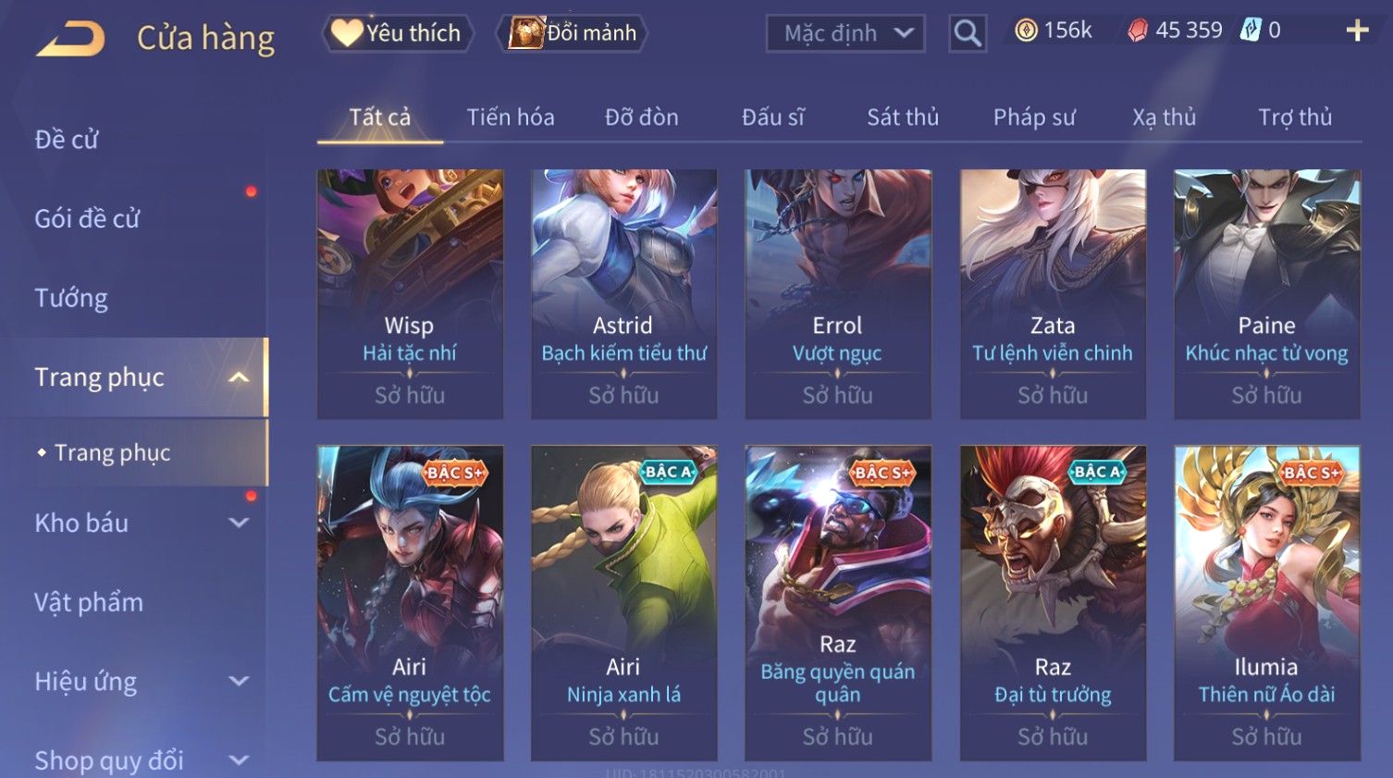Select the Wisp Hải tặc nhí skin card
This screenshot has width=1393, height=778.
click(410, 294)
